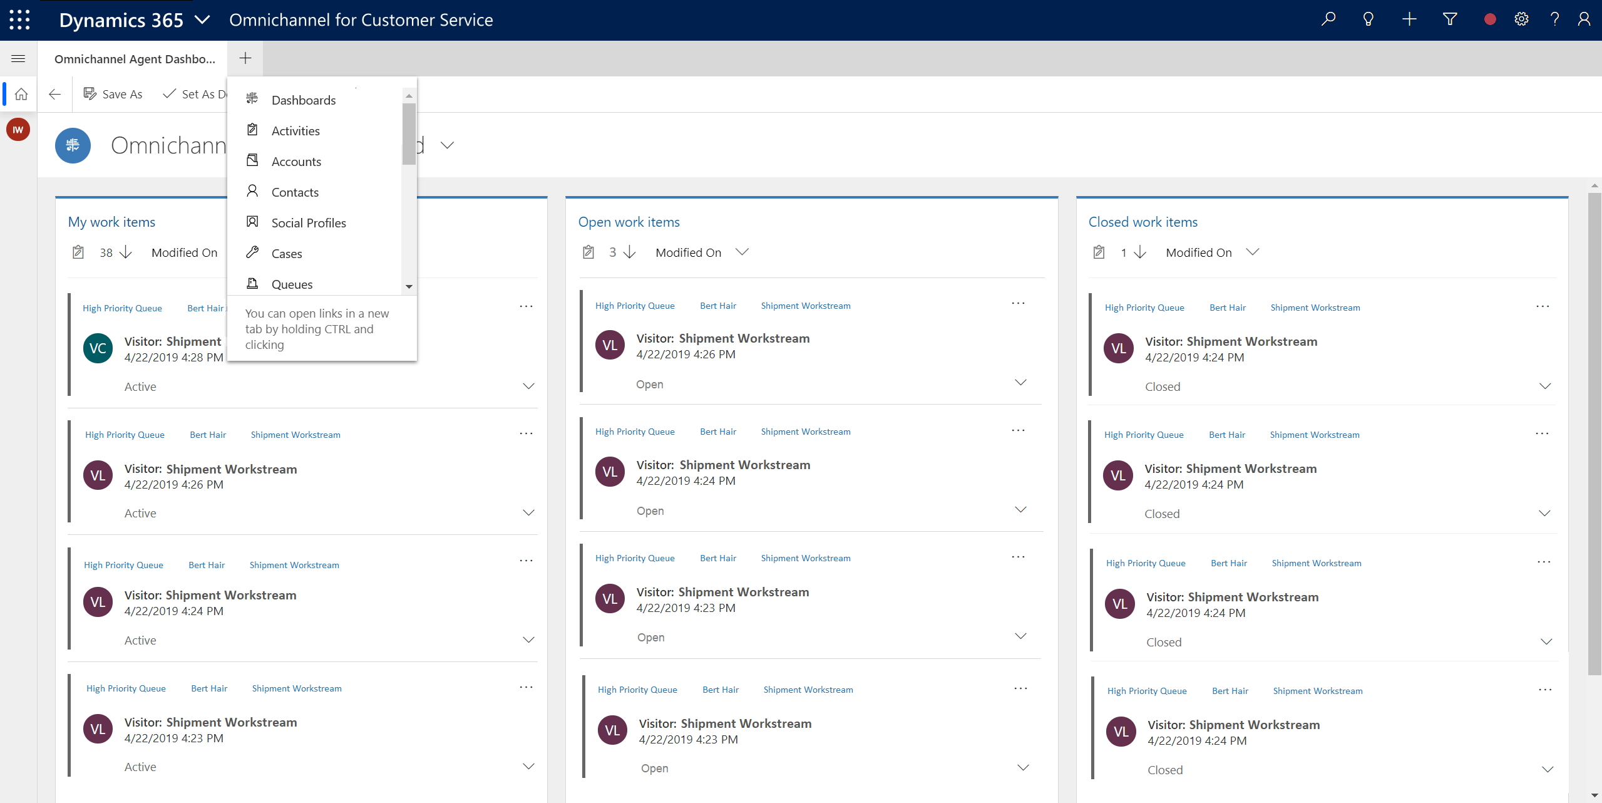Screen dimensions: 1602x803
Task: Click the Activities icon in navigation menu
Action: click(252, 130)
